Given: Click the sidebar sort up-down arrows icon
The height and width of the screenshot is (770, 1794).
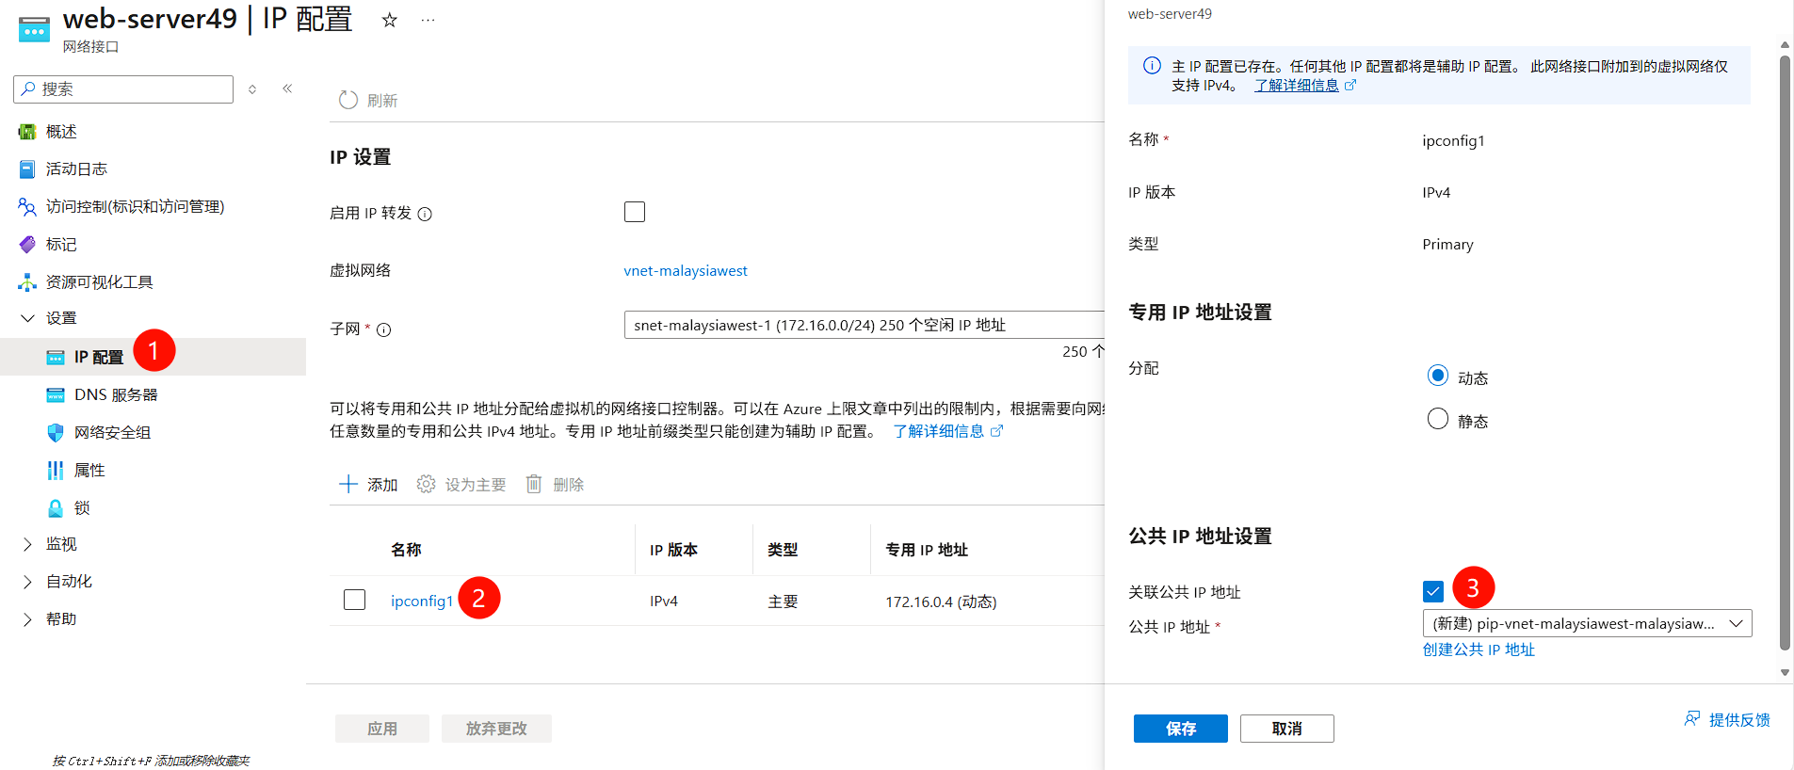Looking at the screenshot, I should pyautogui.click(x=252, y=89).
